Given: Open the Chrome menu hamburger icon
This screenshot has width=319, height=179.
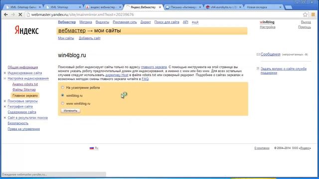Looking at the screenshot, I should pyautogui.click(x=313, y=14).
